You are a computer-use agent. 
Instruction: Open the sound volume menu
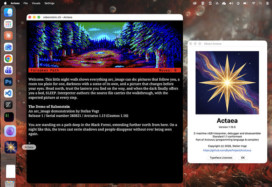(231, 3)
